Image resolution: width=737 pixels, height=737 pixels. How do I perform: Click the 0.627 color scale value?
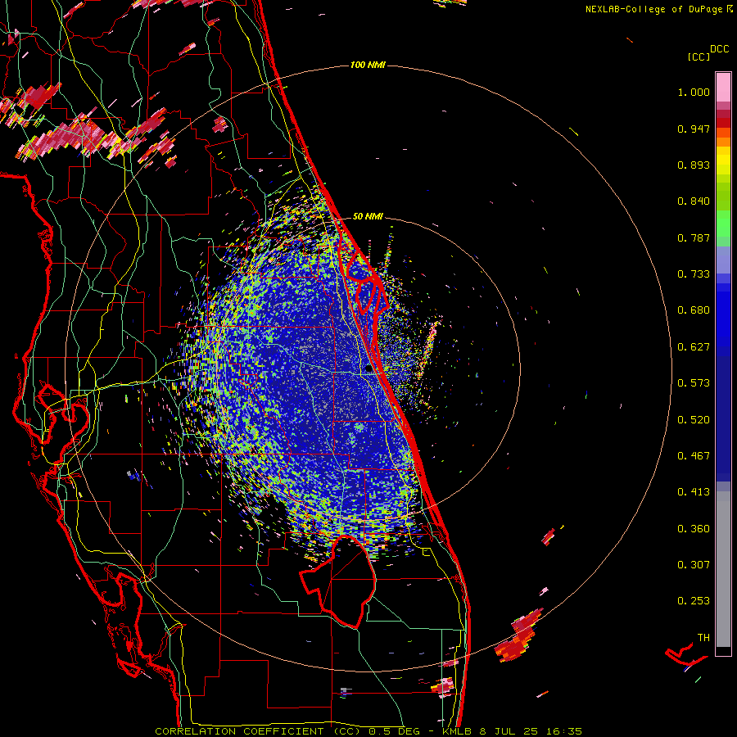click(x=694, y=347)
